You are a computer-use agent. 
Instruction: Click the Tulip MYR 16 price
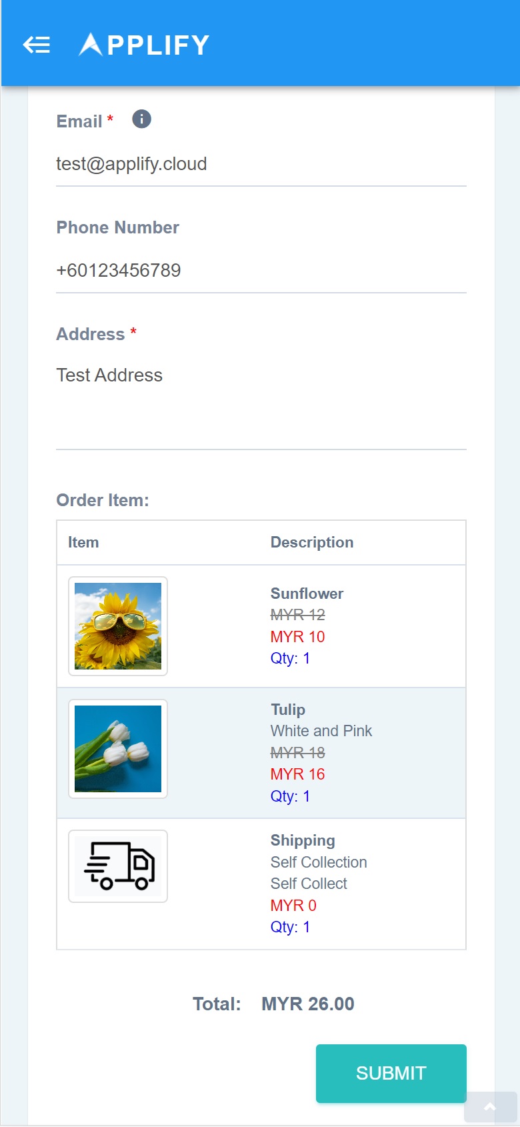coord(297,774)
